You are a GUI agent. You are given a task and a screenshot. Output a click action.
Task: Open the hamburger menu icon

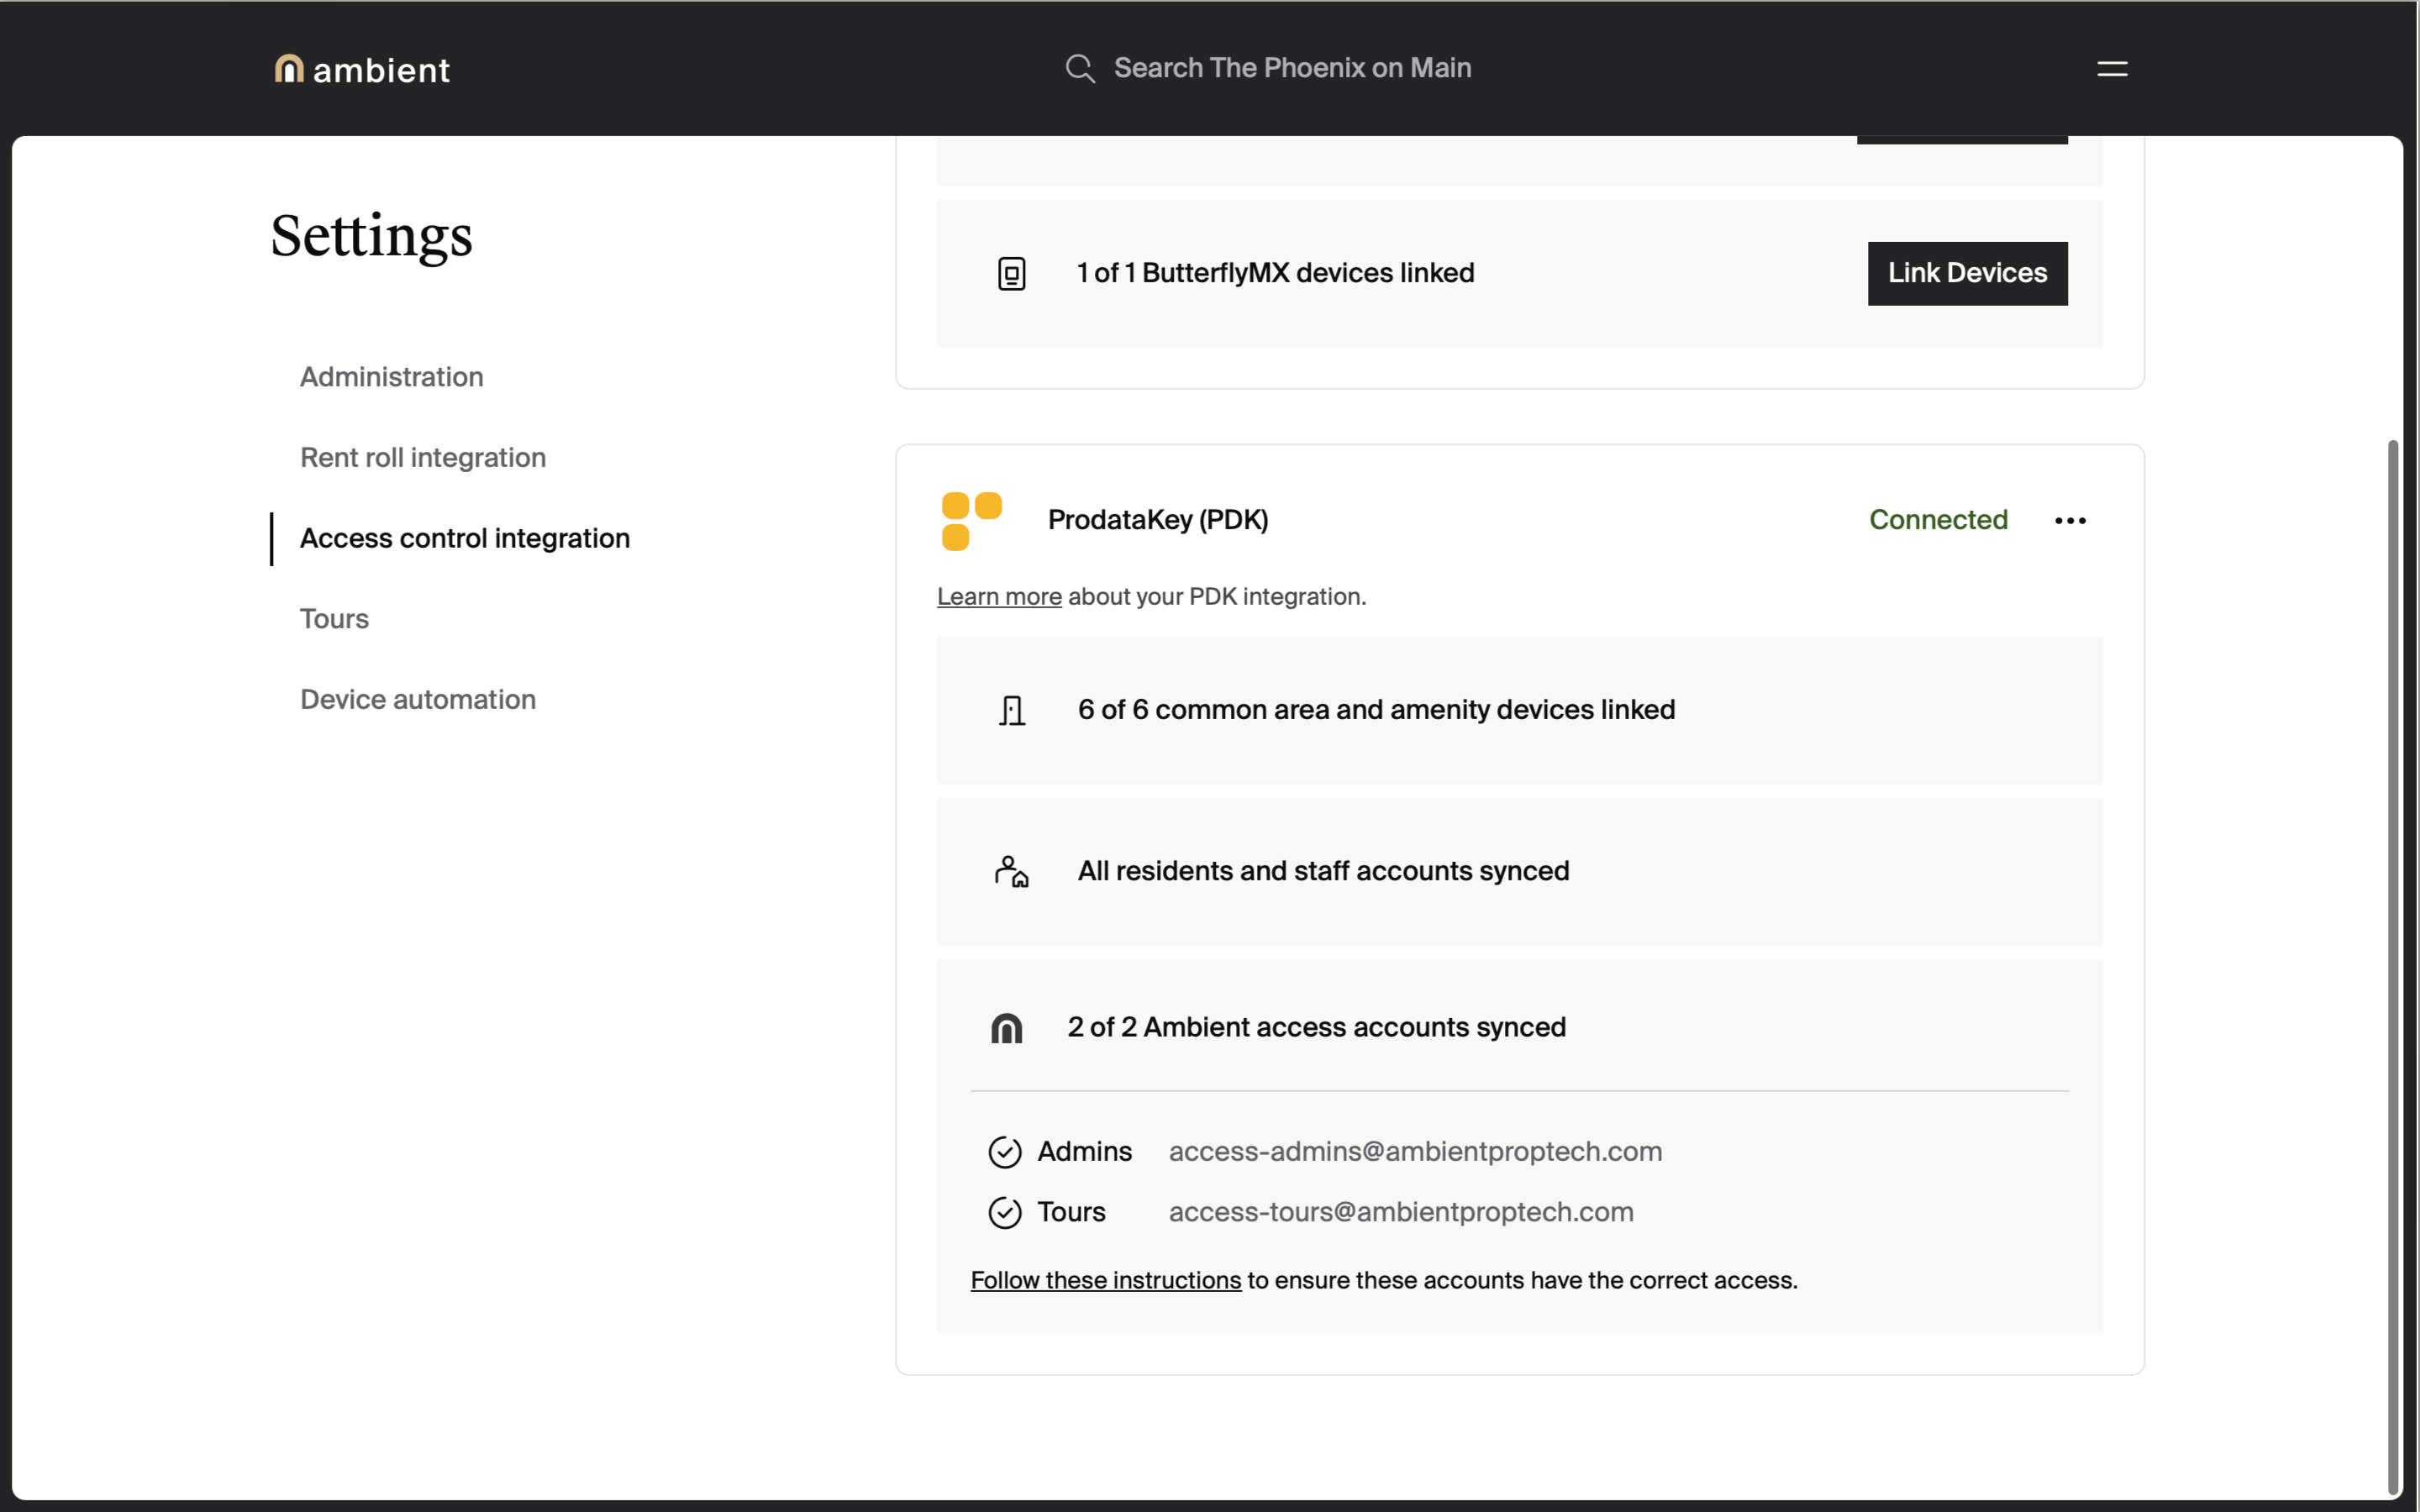click(2112, 69)
